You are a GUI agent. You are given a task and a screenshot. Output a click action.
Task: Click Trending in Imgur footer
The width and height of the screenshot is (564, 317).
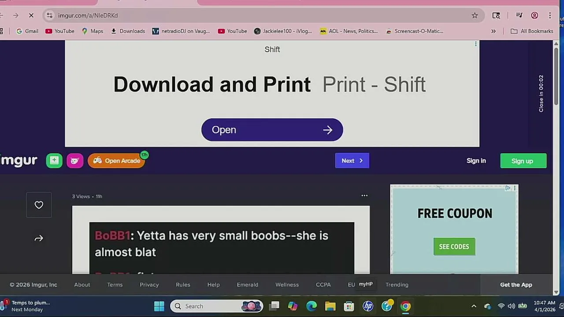397,285
